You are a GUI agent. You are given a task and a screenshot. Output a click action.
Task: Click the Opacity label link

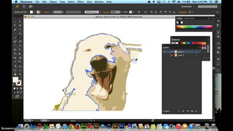coord(106,12)
